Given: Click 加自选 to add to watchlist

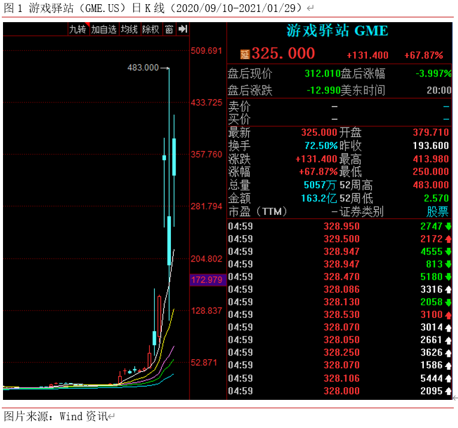Looking at the screenshot, I should (104, 29).
